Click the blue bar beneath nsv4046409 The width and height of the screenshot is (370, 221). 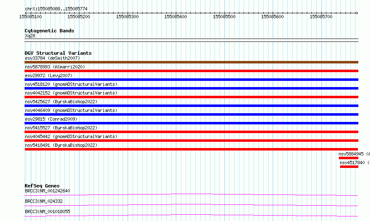[191, 114]
